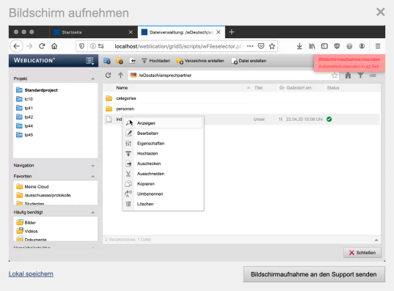This screenshot has width=394, height=291.
Task: Toggle the browser sidebar icon
Action: pos(324,46)
